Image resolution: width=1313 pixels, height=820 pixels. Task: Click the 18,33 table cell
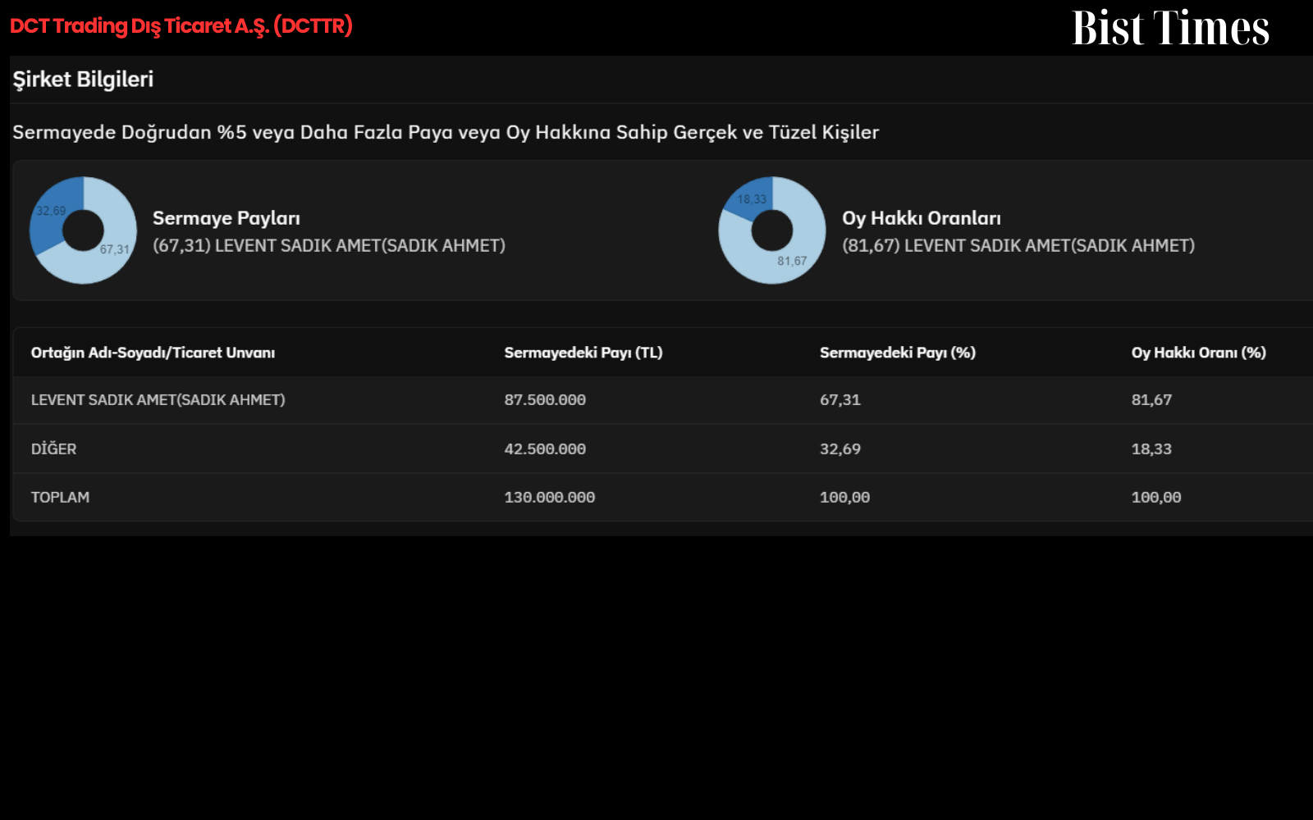coord(1151,449)
